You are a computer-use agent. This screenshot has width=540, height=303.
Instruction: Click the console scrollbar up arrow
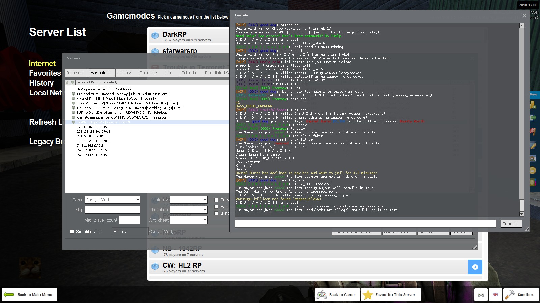click(522, 25)
